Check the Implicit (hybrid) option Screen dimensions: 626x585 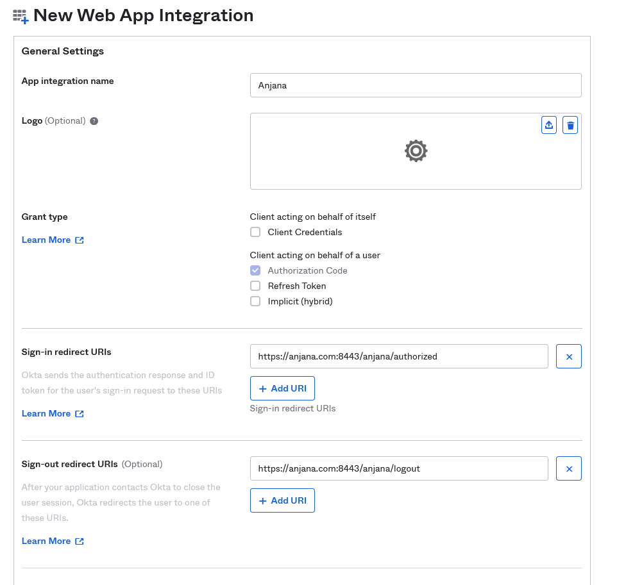point(255,301)
